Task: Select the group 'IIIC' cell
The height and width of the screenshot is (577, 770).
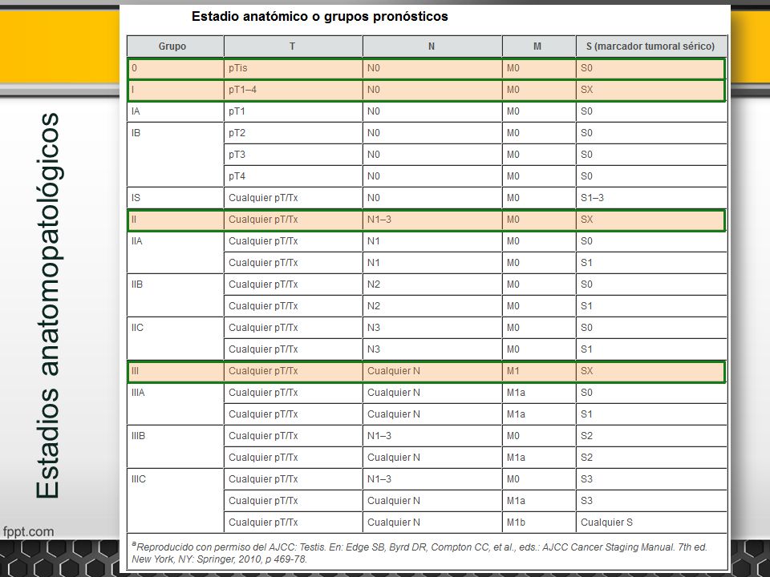Action: pos(176,500)
